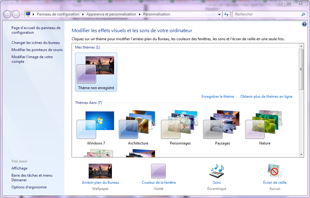310x198 pixels.
Task: Click the violet window color swatch
Action: (x=158, y=171)
